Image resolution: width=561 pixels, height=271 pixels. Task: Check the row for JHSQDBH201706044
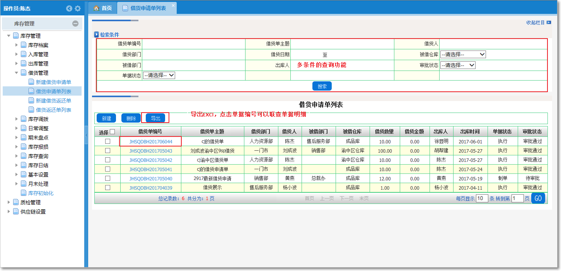(x=107, y=141)
